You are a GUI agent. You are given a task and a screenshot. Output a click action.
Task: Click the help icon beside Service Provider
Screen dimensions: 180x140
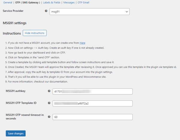tap(46, 11)
